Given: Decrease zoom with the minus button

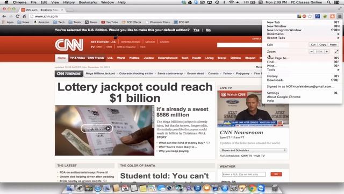Looking at the screenshot, I should (x=311, y=52).
